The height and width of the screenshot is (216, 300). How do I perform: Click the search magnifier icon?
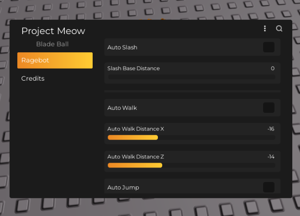coord(279,29)
